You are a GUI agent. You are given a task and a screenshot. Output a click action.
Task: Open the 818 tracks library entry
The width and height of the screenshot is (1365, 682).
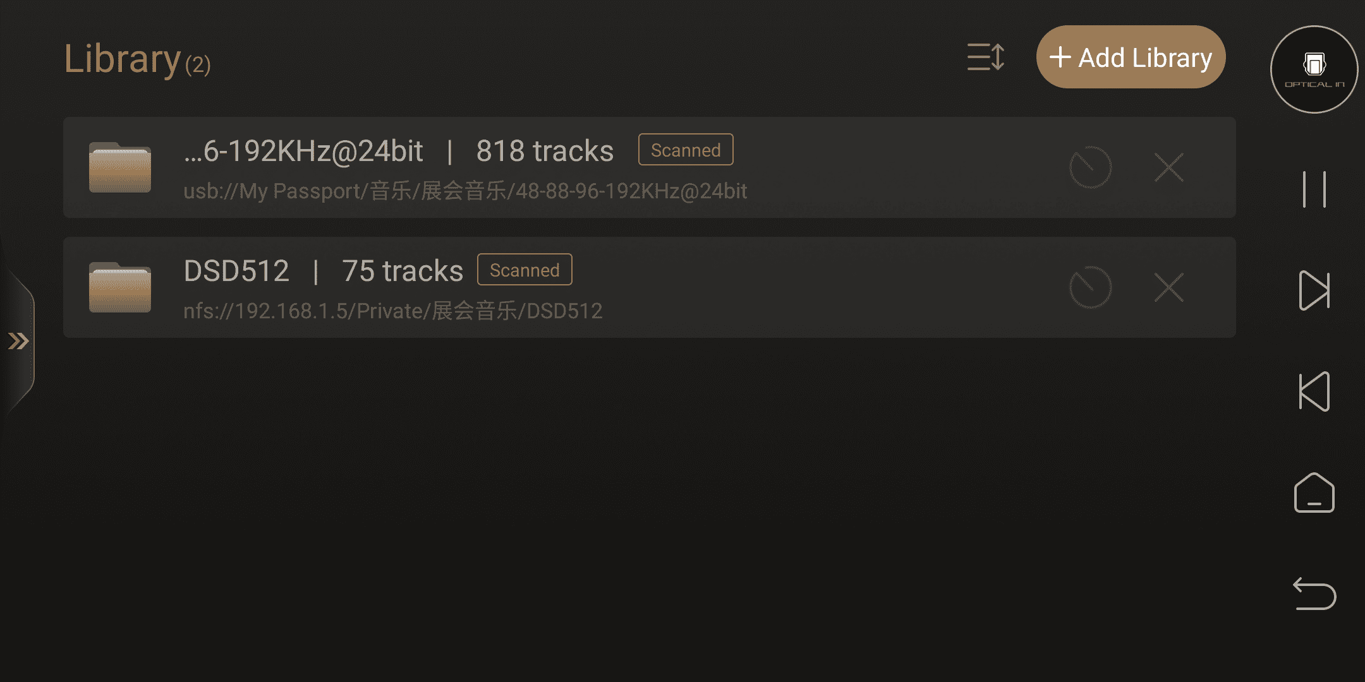650,167
